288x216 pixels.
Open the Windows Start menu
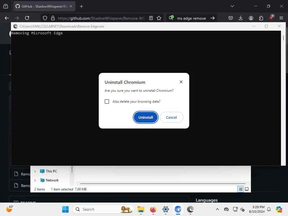(65, 209)
